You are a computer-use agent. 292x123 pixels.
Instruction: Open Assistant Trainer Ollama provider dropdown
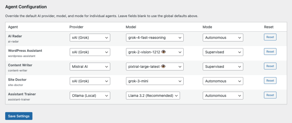[90, 96]
